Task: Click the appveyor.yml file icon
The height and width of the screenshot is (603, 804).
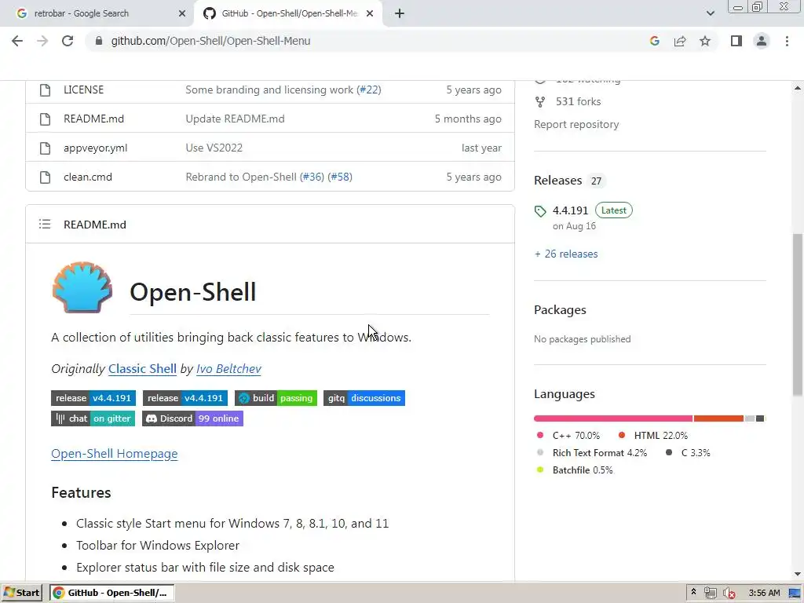Action: pos(45,148)
